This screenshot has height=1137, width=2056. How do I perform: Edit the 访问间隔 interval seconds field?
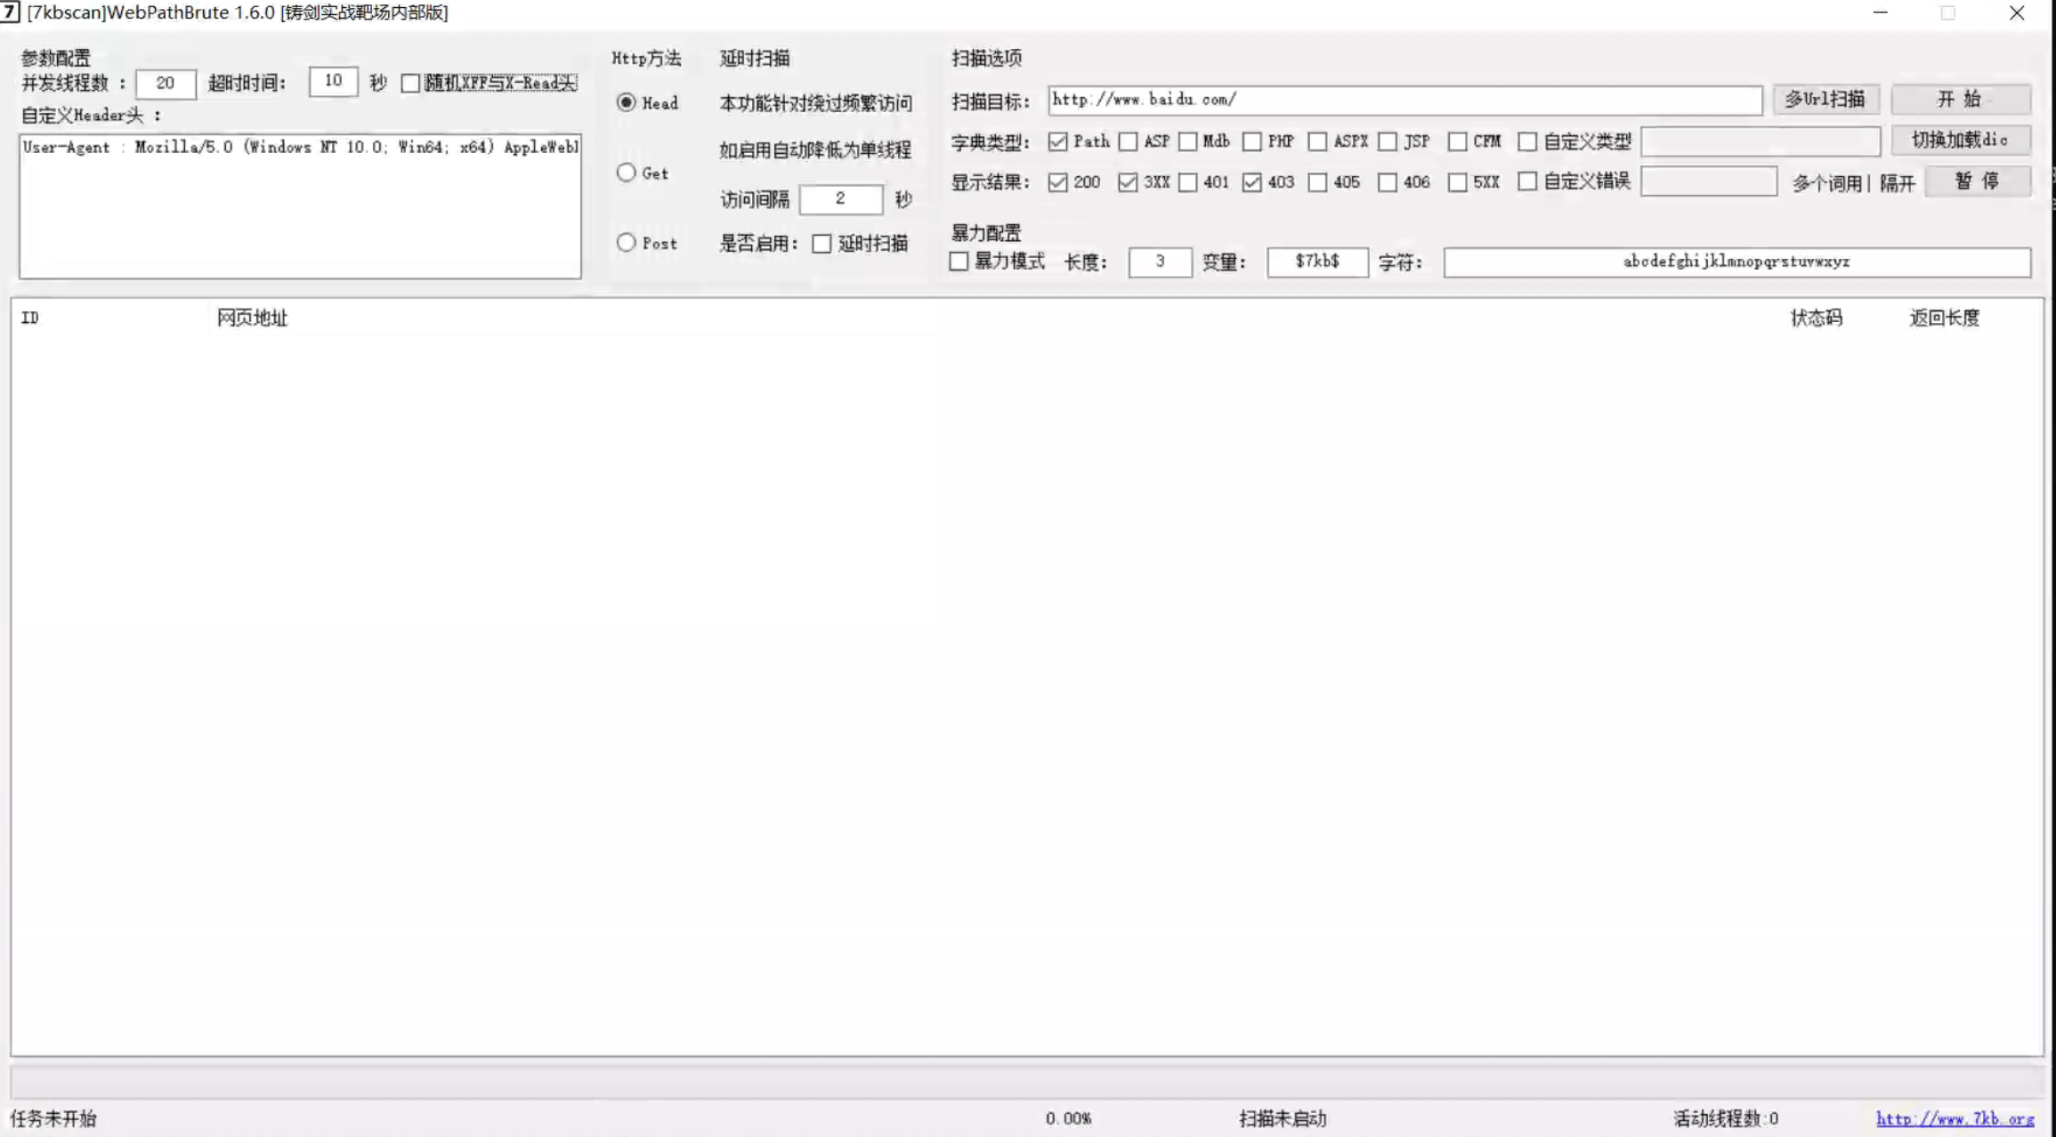pos(840,198)
